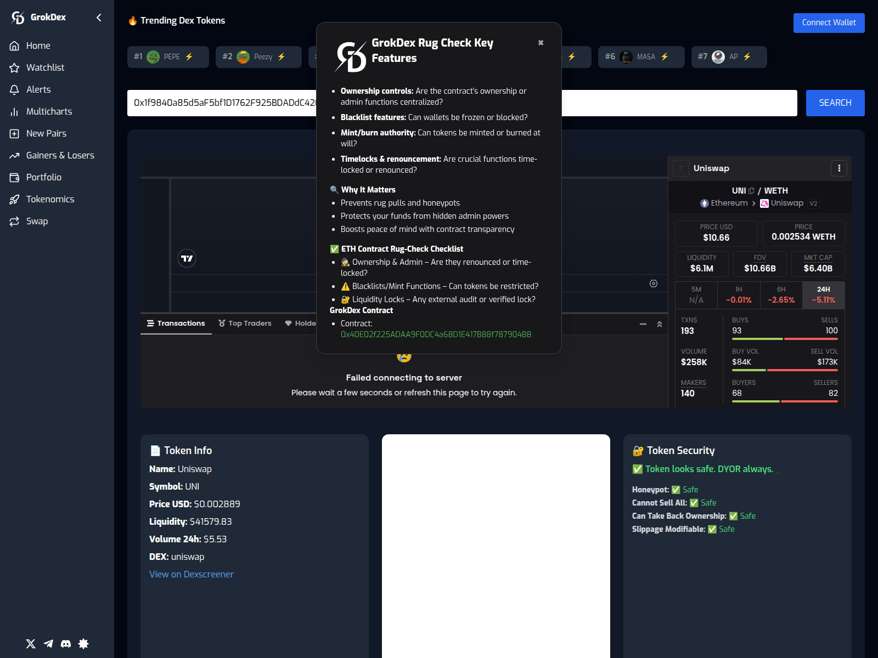Image resolution: width=878 pixels, height=658 pixels.
Task: Open the Watchlist page
Action: tap(45, 67)
